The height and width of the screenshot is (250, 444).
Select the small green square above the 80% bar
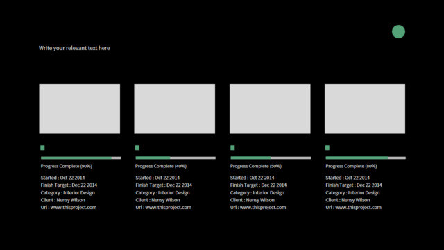tap(327, 148)
